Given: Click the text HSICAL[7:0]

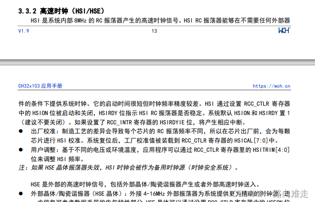Looking at the screenshot, I should tap(251, 140).
